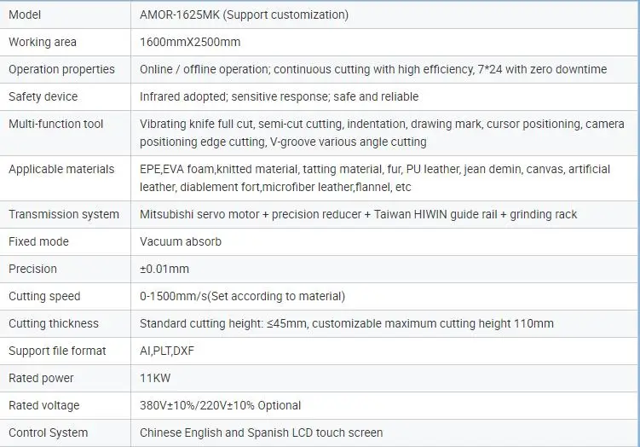Select the Transmission system label
The width and height of the screenshot is (640, 447).
pyautogui.click(x=64, y=214)
